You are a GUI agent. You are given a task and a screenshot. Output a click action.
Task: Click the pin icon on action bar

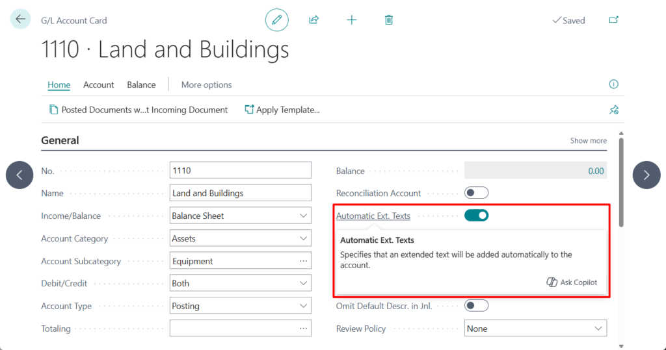pyautogui.click(x=613, y=110)
